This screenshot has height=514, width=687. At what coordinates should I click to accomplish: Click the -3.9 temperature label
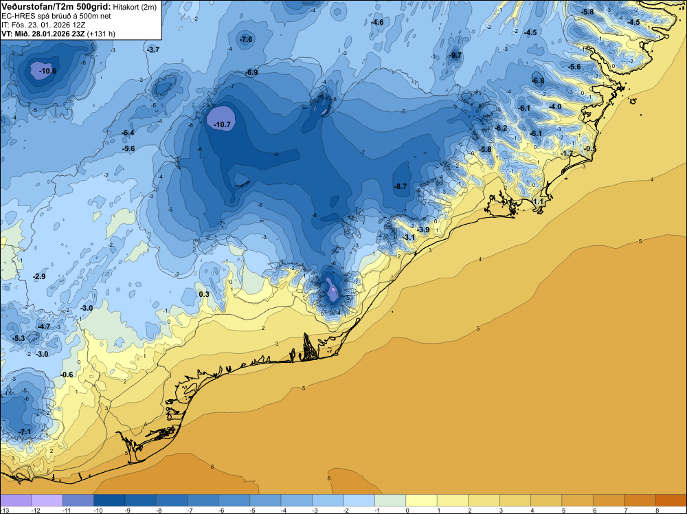click(423, 230)
